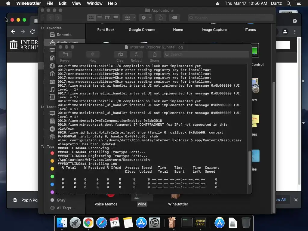
Task: Open Launchpad from the Dock
Action: (75, 223)
